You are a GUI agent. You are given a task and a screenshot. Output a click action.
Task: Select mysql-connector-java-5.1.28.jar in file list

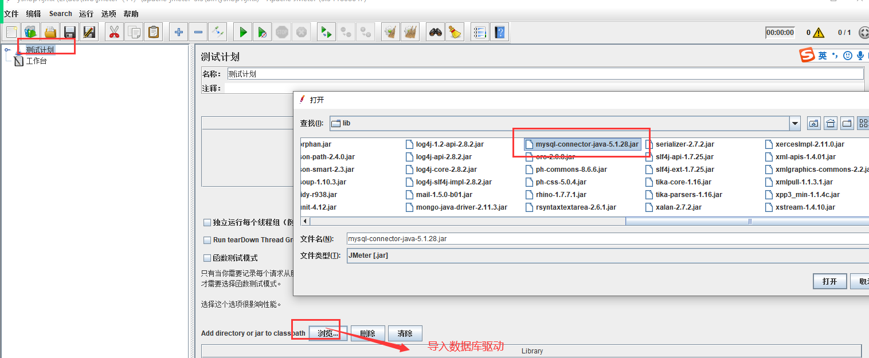click(582, 144)
